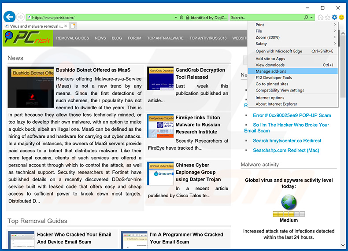Select About Internet Explorer
Screen dimensions: 348x251
(293, 104)
